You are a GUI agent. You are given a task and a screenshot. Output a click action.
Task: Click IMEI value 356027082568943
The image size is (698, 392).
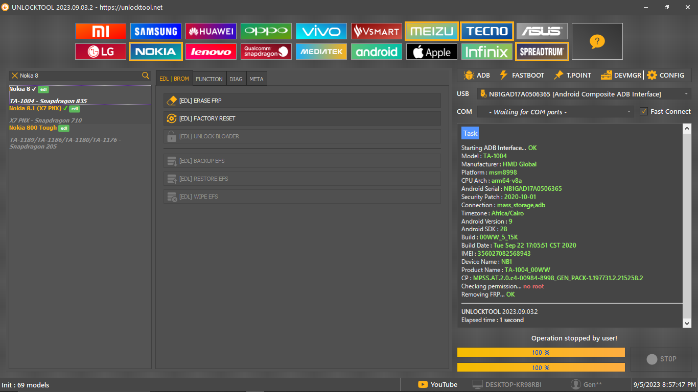coord(504,254)
